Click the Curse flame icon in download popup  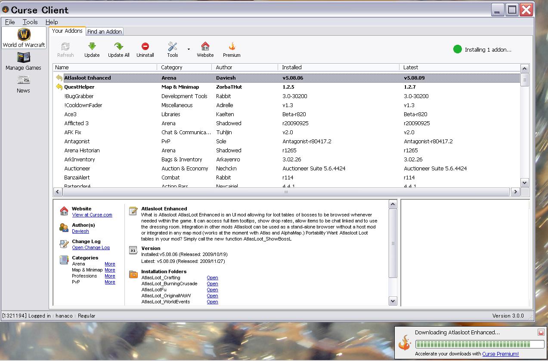click(x=405, y=342)
